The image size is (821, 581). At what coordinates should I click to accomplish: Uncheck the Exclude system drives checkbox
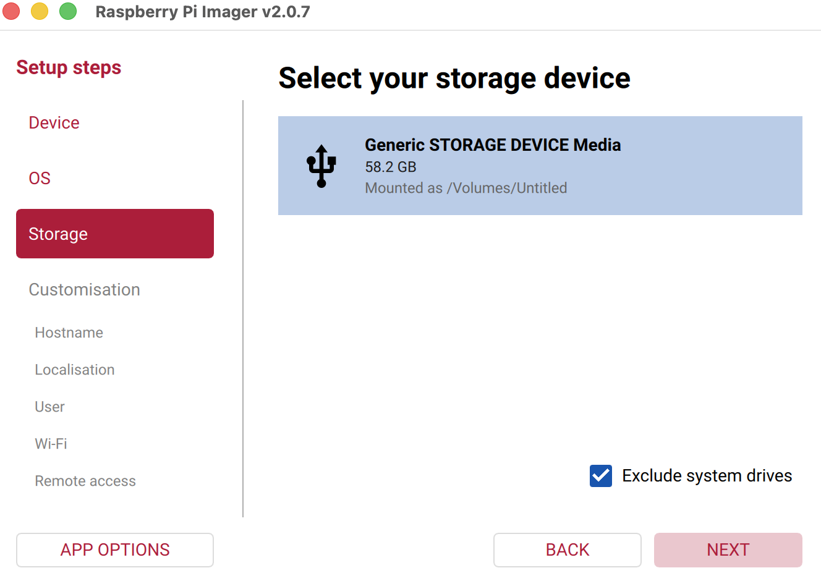(601, 476)
